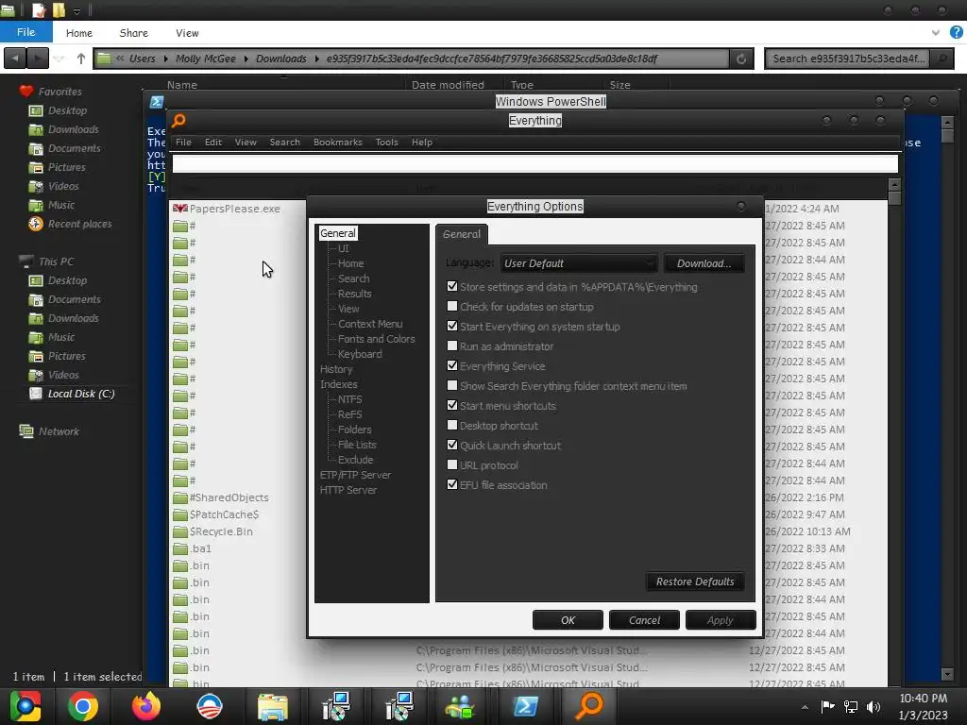
Task: Toggle EFU file association checkbox
Action: click(452, 484)
